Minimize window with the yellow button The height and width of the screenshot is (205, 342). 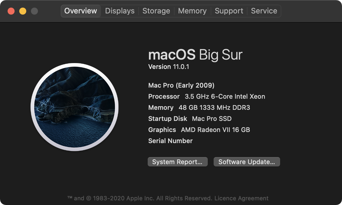pyautogui.click(x=23, y=11)
